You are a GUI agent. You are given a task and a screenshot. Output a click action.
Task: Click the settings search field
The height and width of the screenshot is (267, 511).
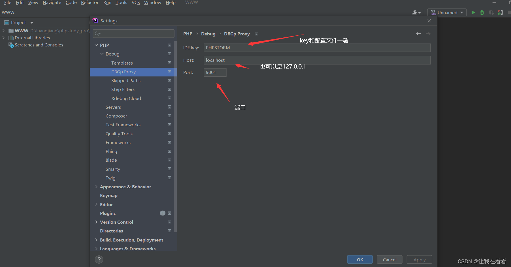tap(133, 34)
